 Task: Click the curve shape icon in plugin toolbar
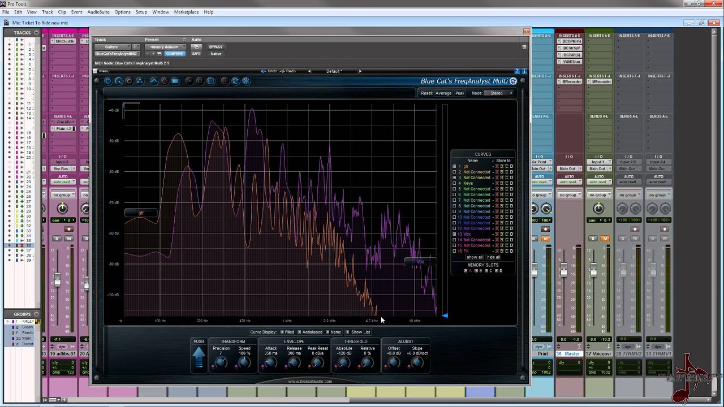pyautogui.click(x=154, y=81)
